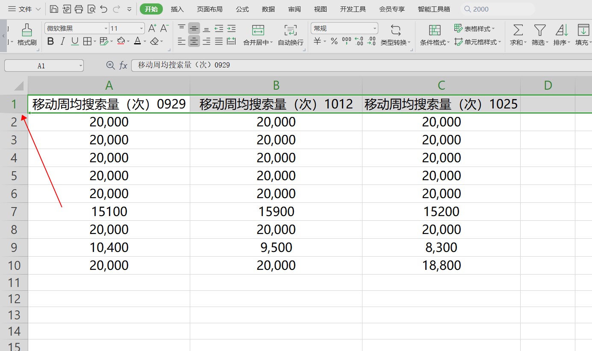Screen dimensions: 592x351
Task: Increase font size with A+ icon
Action: point(152,29)
